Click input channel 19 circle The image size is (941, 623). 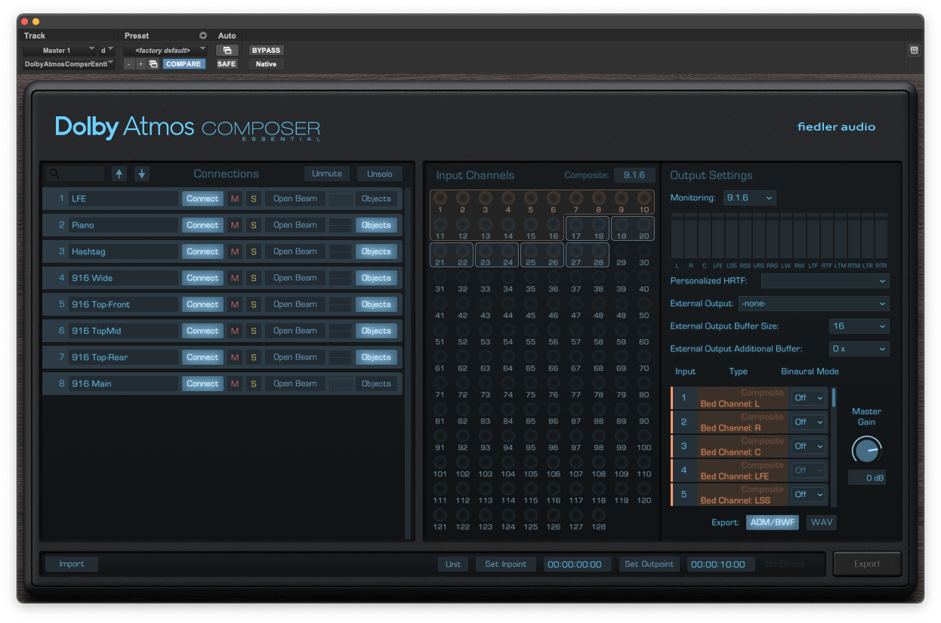[622, 224]
